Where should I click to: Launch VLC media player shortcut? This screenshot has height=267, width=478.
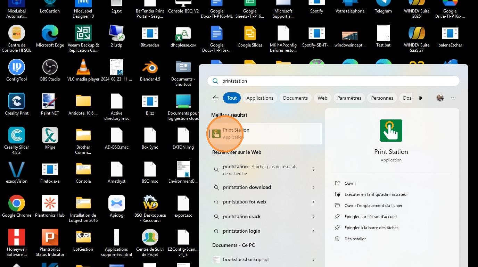click(x=83, y=70)
